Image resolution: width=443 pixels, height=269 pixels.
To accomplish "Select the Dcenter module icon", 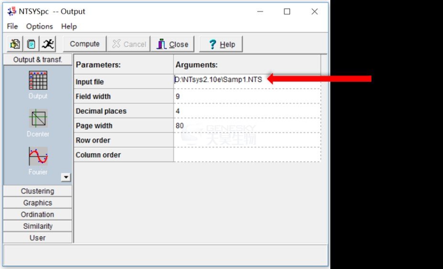I will click(38, 118).
